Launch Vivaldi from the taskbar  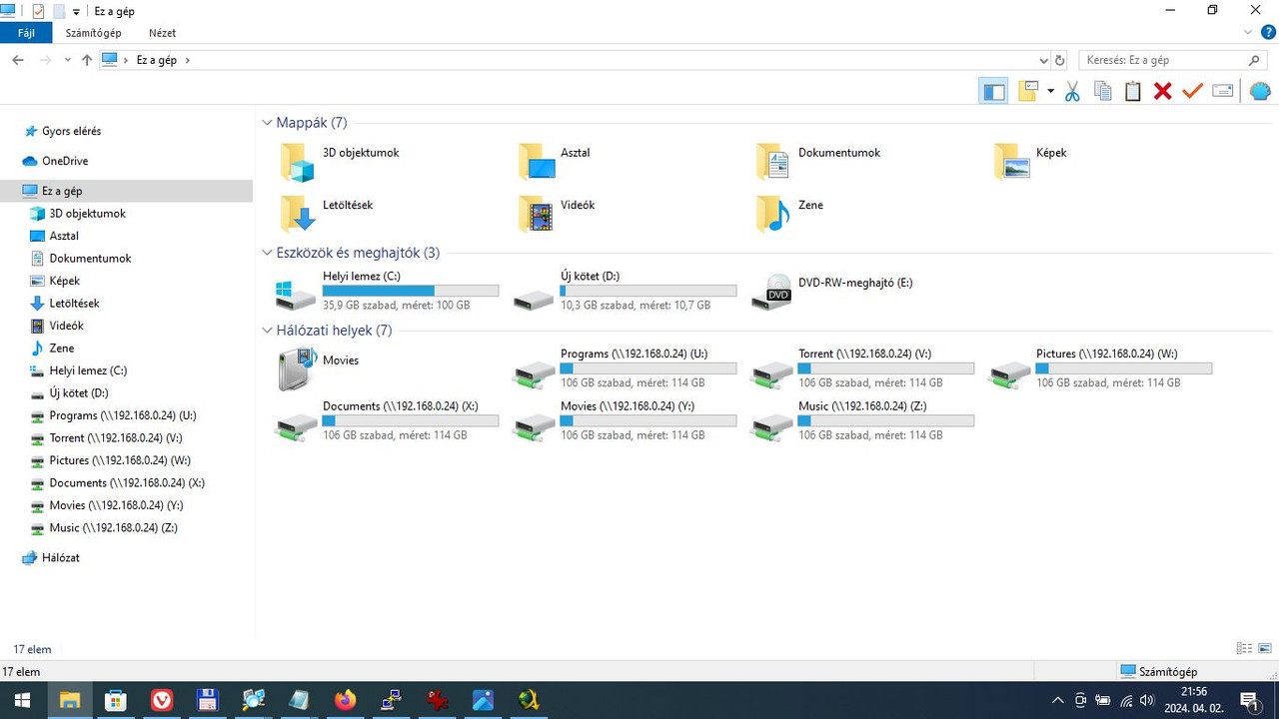pos(162,700)
